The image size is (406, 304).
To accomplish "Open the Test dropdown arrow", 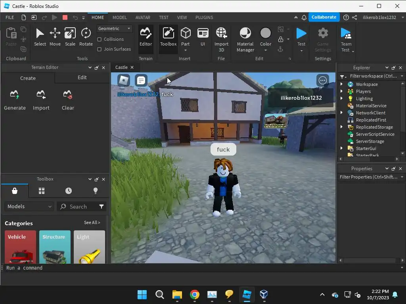I will coord(301,51).
